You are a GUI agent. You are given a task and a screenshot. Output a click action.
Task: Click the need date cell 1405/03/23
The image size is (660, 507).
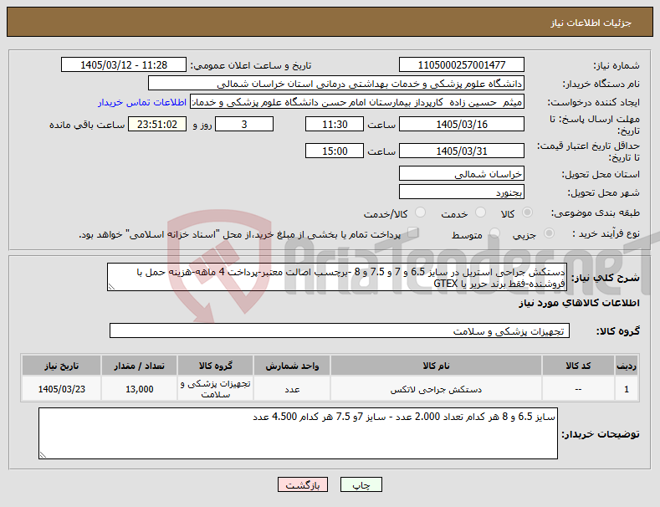61,389
